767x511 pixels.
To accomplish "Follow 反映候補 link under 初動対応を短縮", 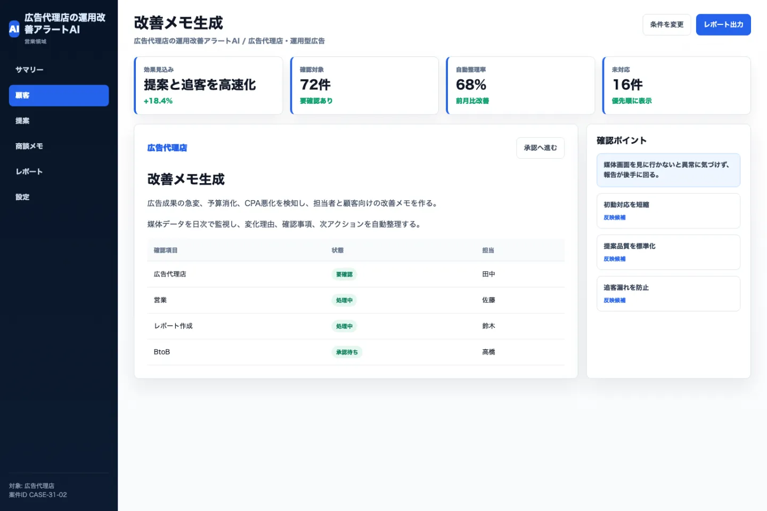I will (615, 218).
